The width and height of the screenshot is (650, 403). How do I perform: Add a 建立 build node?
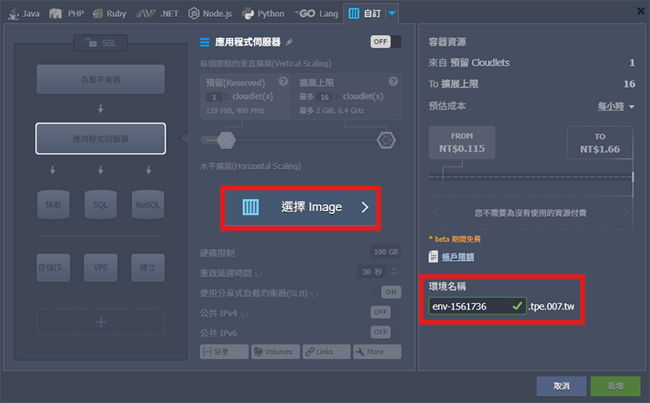[148, 267]
